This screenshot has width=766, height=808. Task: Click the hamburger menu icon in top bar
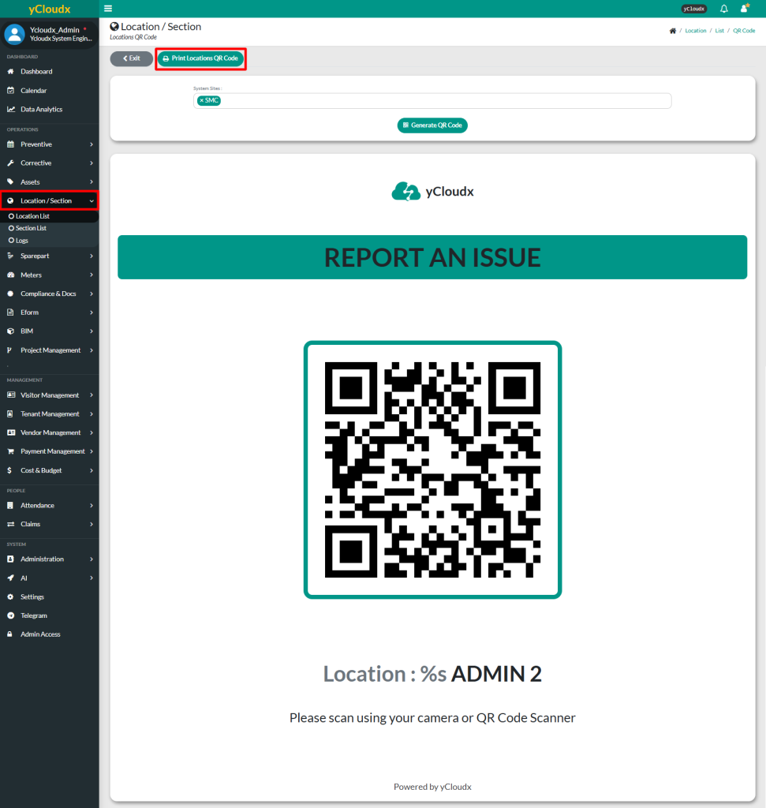click(108, 8)
